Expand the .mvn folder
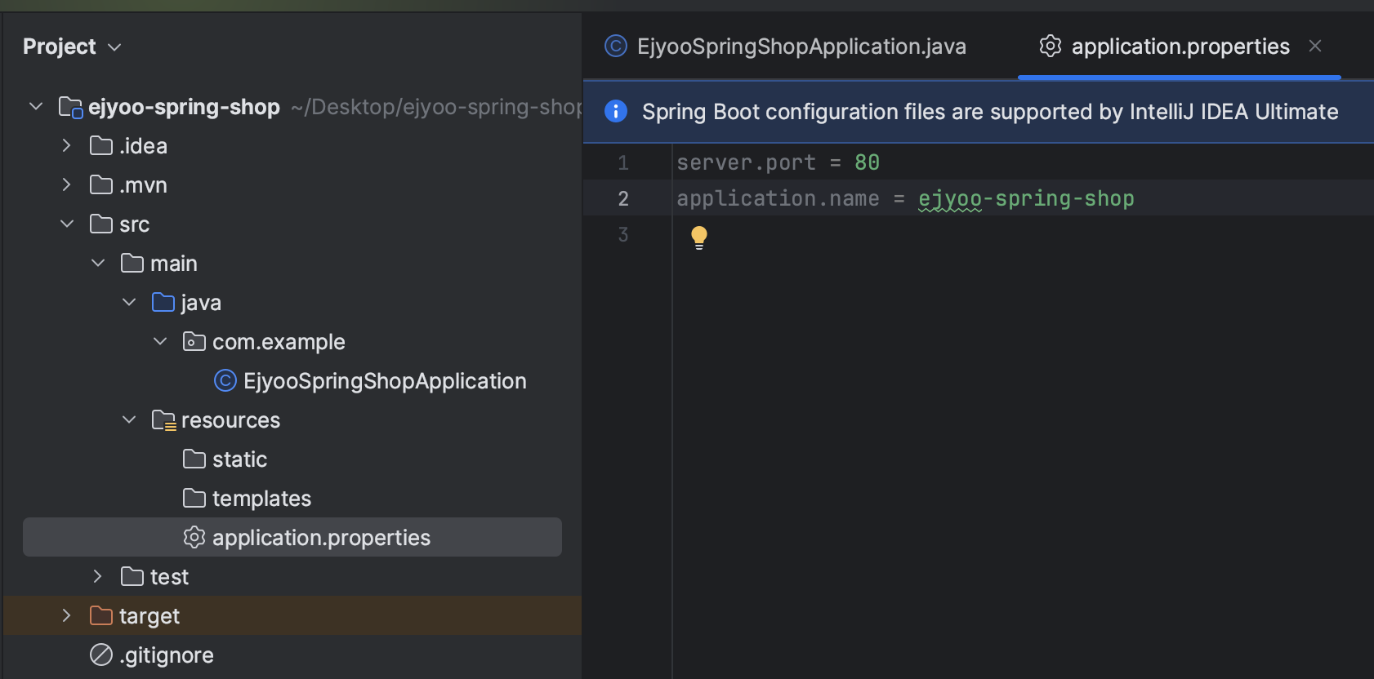The height and width of the screenshot is (679, 1374). pos(67,185)
